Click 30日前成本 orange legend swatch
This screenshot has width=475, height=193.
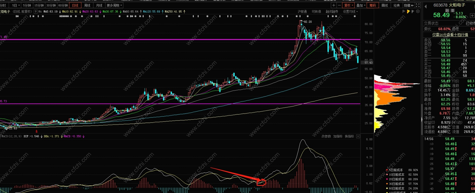point(387,184)
